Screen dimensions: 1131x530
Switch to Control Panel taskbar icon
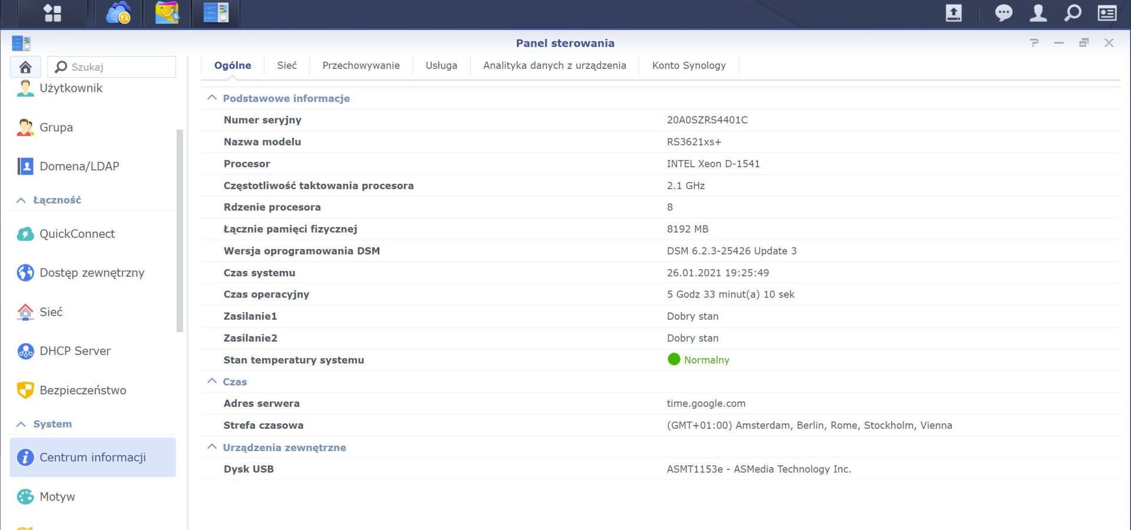216,13
